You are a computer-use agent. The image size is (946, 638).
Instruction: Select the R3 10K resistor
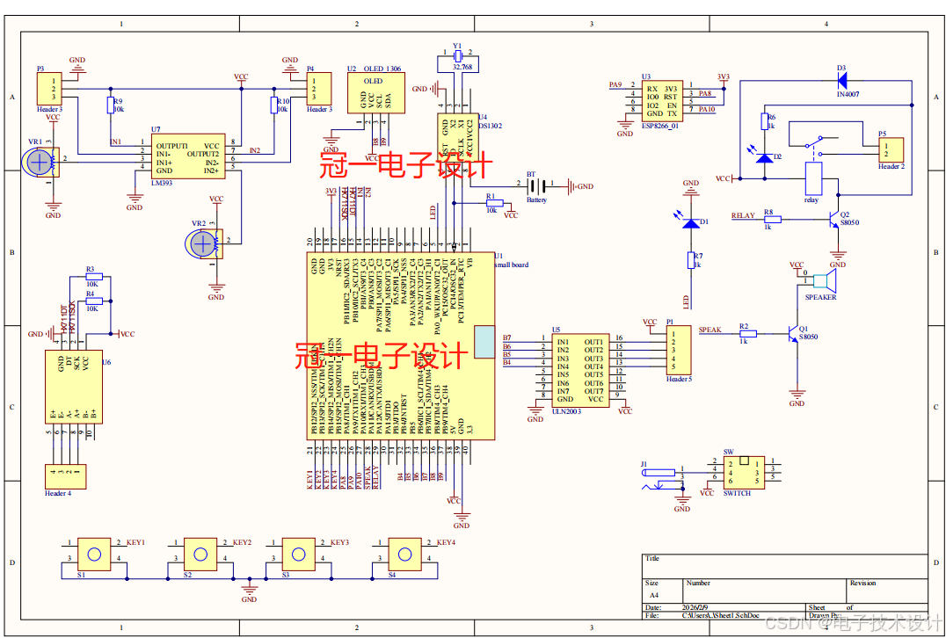(x=94, y=277)
